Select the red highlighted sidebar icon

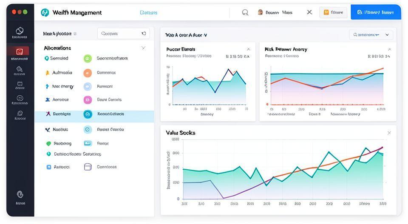tap(20, 52)
